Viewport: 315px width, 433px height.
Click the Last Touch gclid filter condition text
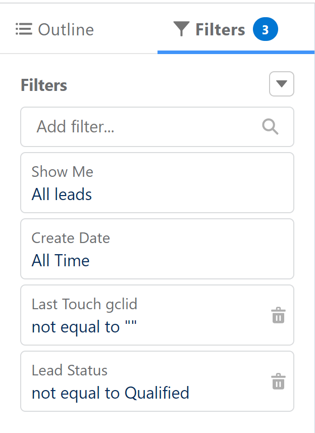click(x=84, y=326)
